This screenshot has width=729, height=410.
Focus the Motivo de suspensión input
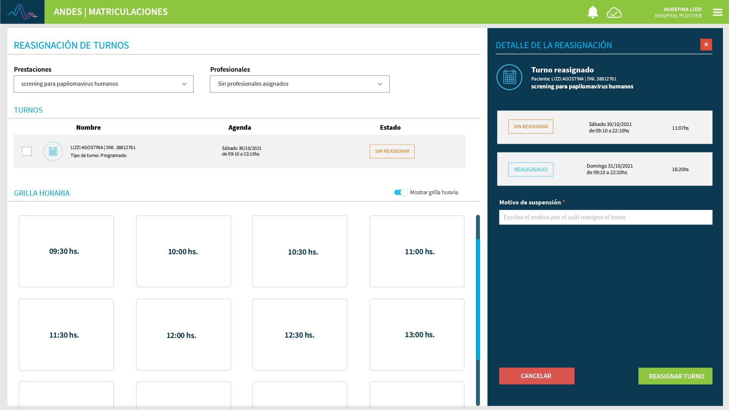(x=605, y=217)
